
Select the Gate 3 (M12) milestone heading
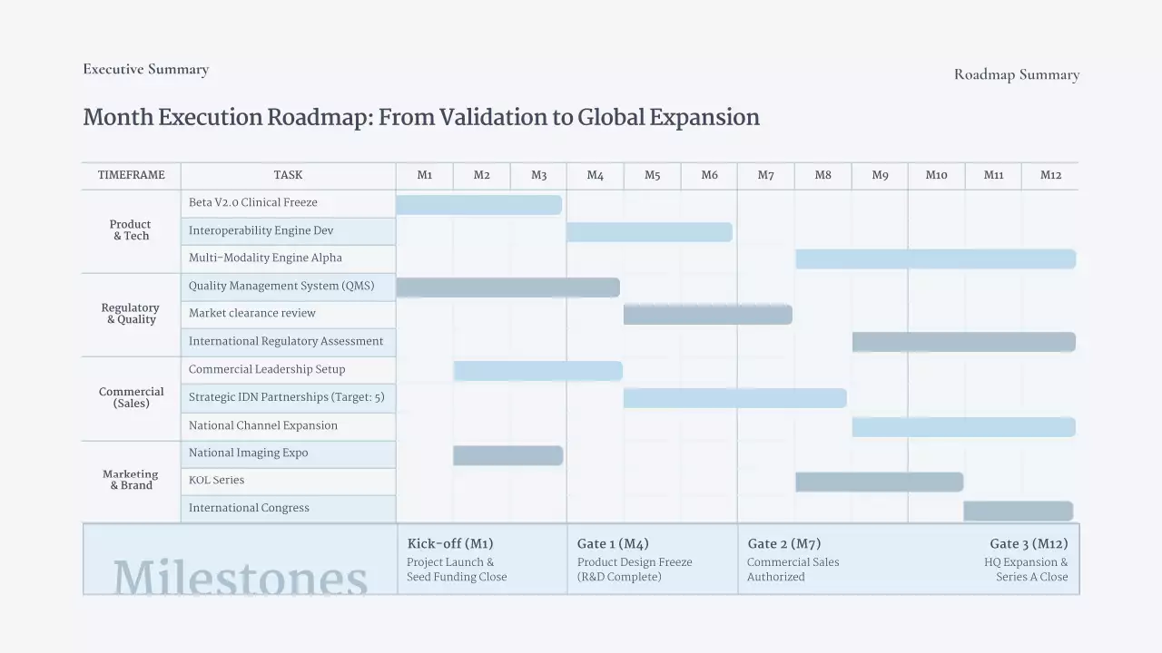(x=1029, y=544)
